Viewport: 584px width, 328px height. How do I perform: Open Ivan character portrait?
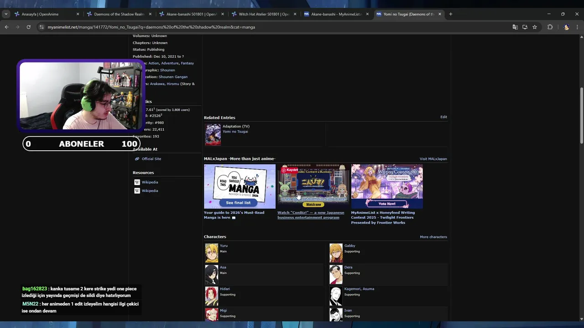336,315
